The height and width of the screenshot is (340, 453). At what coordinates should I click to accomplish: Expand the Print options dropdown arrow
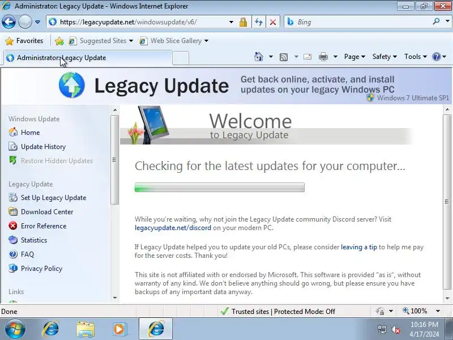335,57
